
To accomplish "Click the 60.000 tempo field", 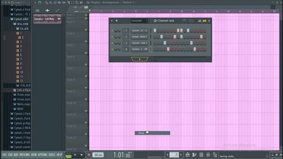I will tap(98, 155).
